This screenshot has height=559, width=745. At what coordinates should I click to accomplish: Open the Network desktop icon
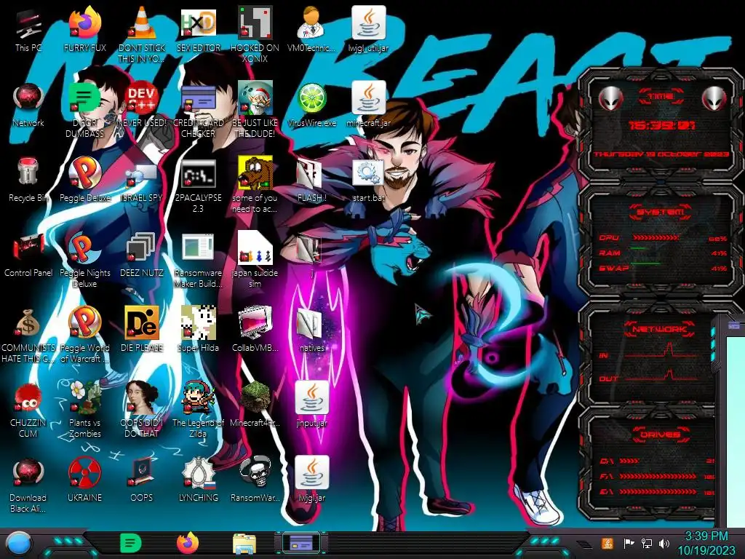tap(28, 98)
